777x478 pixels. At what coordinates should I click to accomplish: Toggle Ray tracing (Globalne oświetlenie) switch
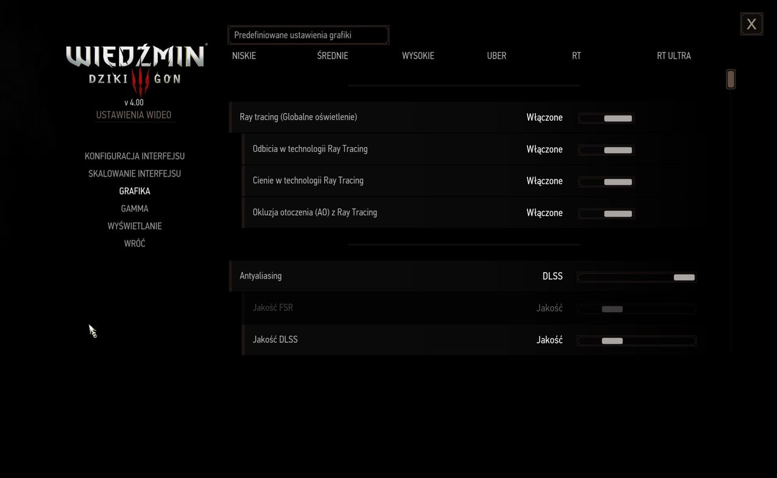coord(606,118)
